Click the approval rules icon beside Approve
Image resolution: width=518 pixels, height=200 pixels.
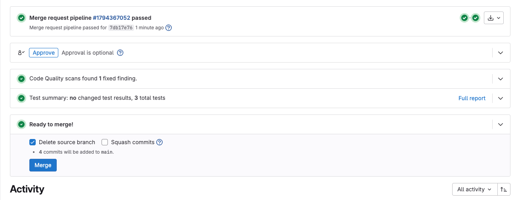(x=21, y=53)
